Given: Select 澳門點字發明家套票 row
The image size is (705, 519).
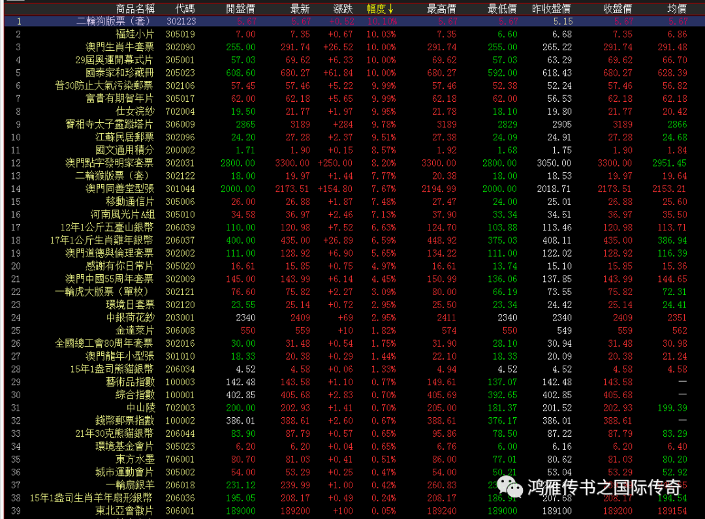Looking at the screenshot, I should click(354, 163).
